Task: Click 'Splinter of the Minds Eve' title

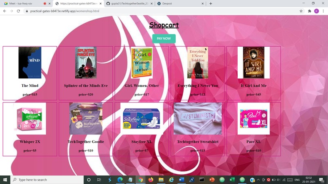Action: [x=86, y=86]
